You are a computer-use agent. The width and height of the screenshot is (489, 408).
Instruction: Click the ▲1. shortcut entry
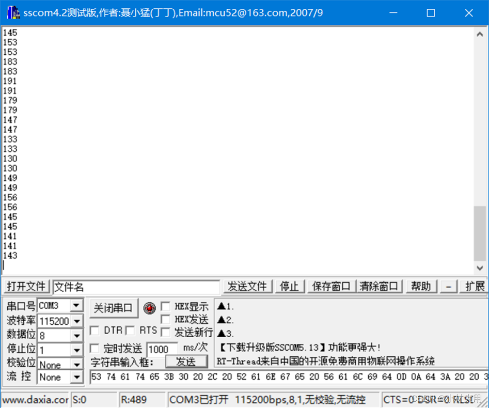click(225, 306)
